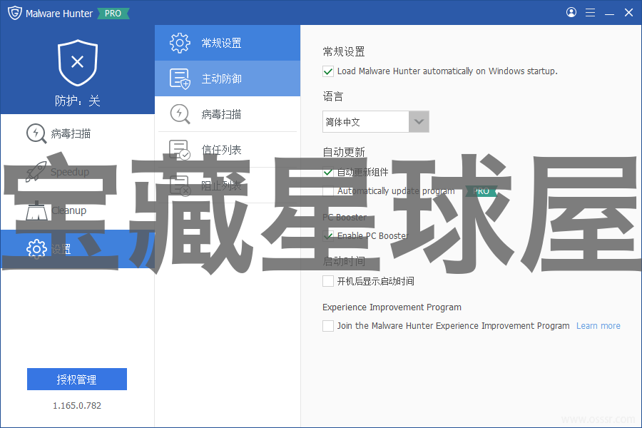Open the 信任列表 settings tab
The width and height of the screenshot is (642, 428).
228,150
